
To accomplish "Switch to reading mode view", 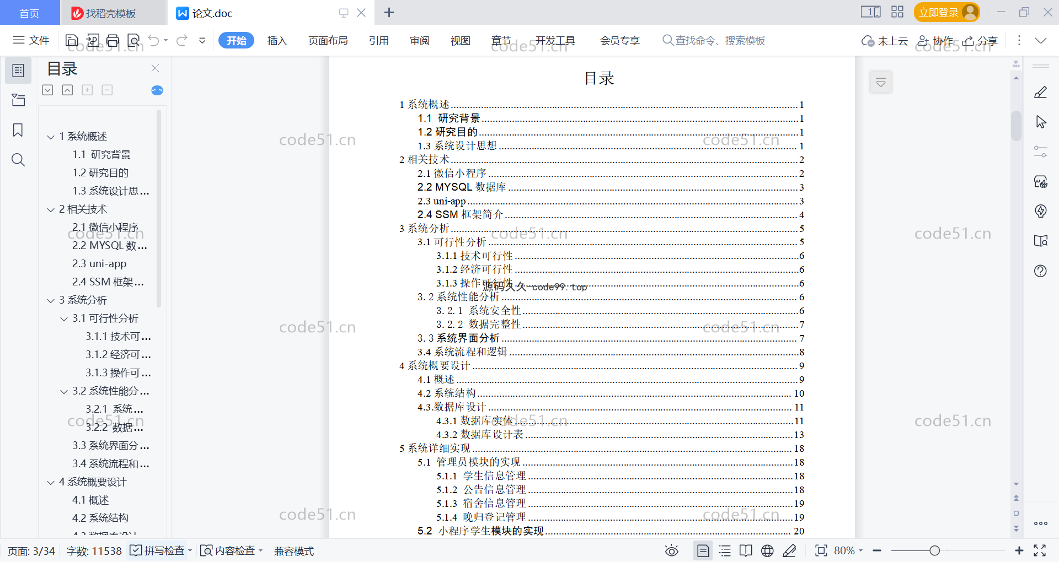I will point(746,551).
